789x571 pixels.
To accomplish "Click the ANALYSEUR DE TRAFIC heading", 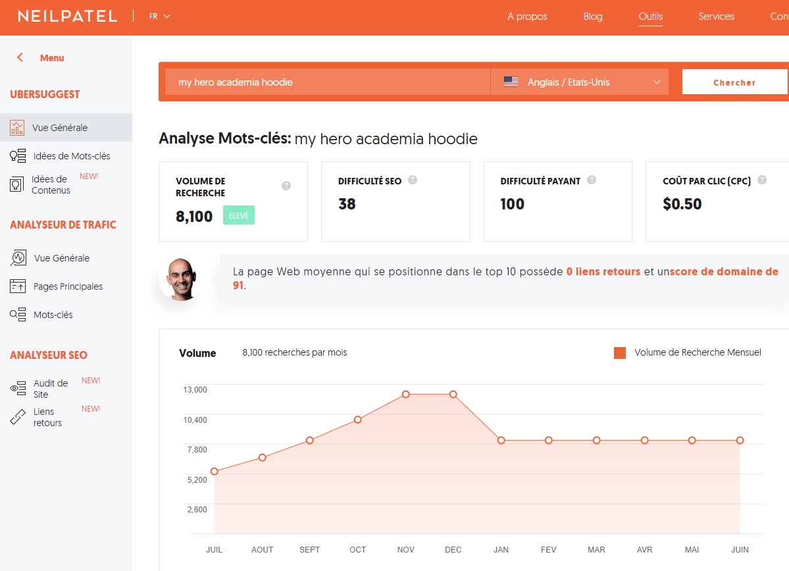I will pos(63,225).
